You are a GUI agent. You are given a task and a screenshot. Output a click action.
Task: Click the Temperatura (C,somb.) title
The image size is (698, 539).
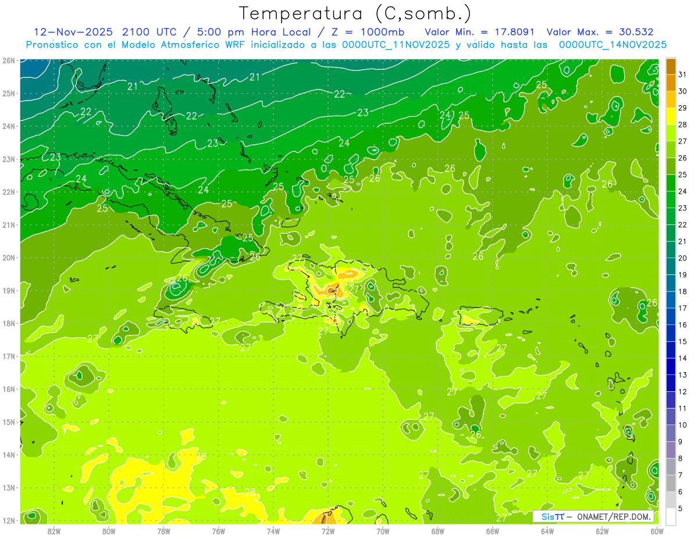(355, 13)
